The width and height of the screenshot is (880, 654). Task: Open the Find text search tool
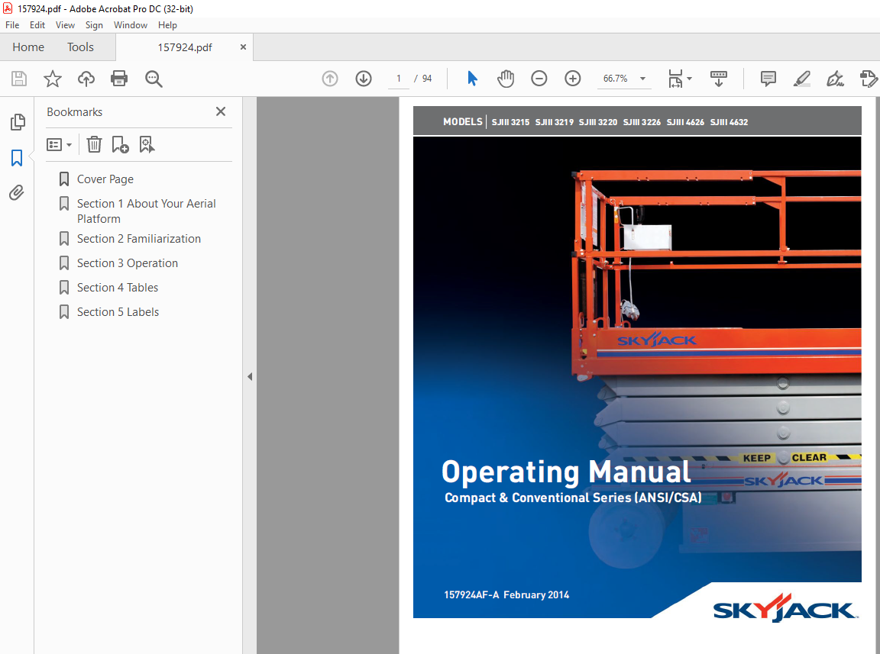[154, 79]
